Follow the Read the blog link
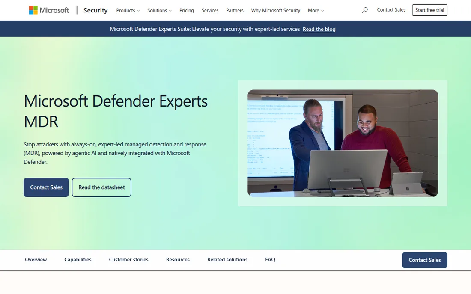The image size is (471, 294). pos(319,29)
